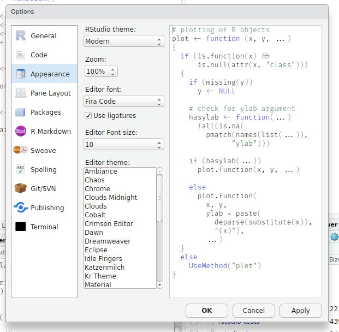Pick the Clouds editor theme

(120, 206)
